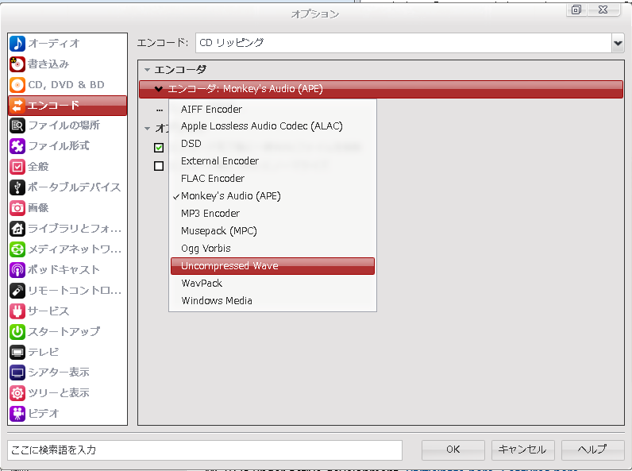Select the Podcast icon in sidebar

tap(17, 269)
